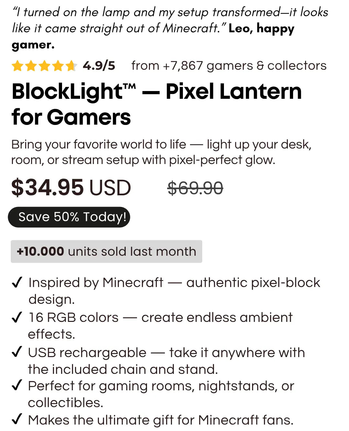Image resolution: width=349 pixels, height=431 pixels.
Task: Click the Makes the ultimate gift text
Action: [x=161, y=420]
